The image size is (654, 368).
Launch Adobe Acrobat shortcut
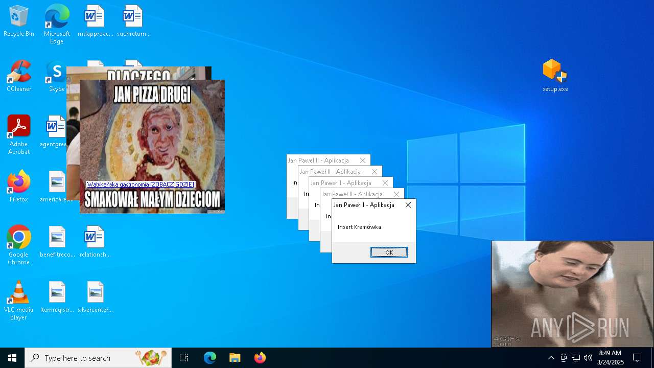19,135
